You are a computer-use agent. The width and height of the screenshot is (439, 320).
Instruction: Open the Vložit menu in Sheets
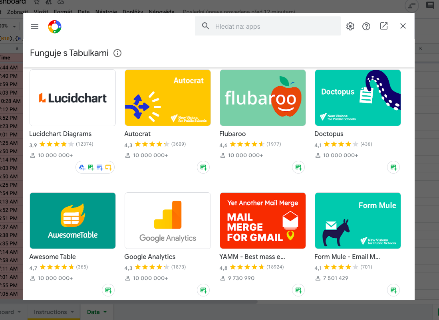[41, 12]
